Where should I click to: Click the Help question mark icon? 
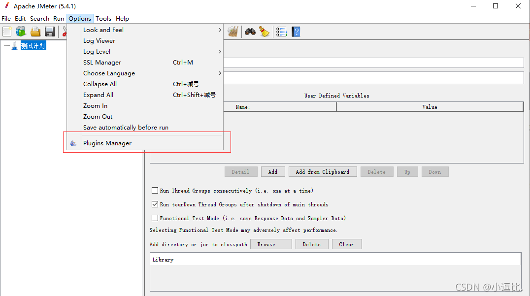coord(296,32)
